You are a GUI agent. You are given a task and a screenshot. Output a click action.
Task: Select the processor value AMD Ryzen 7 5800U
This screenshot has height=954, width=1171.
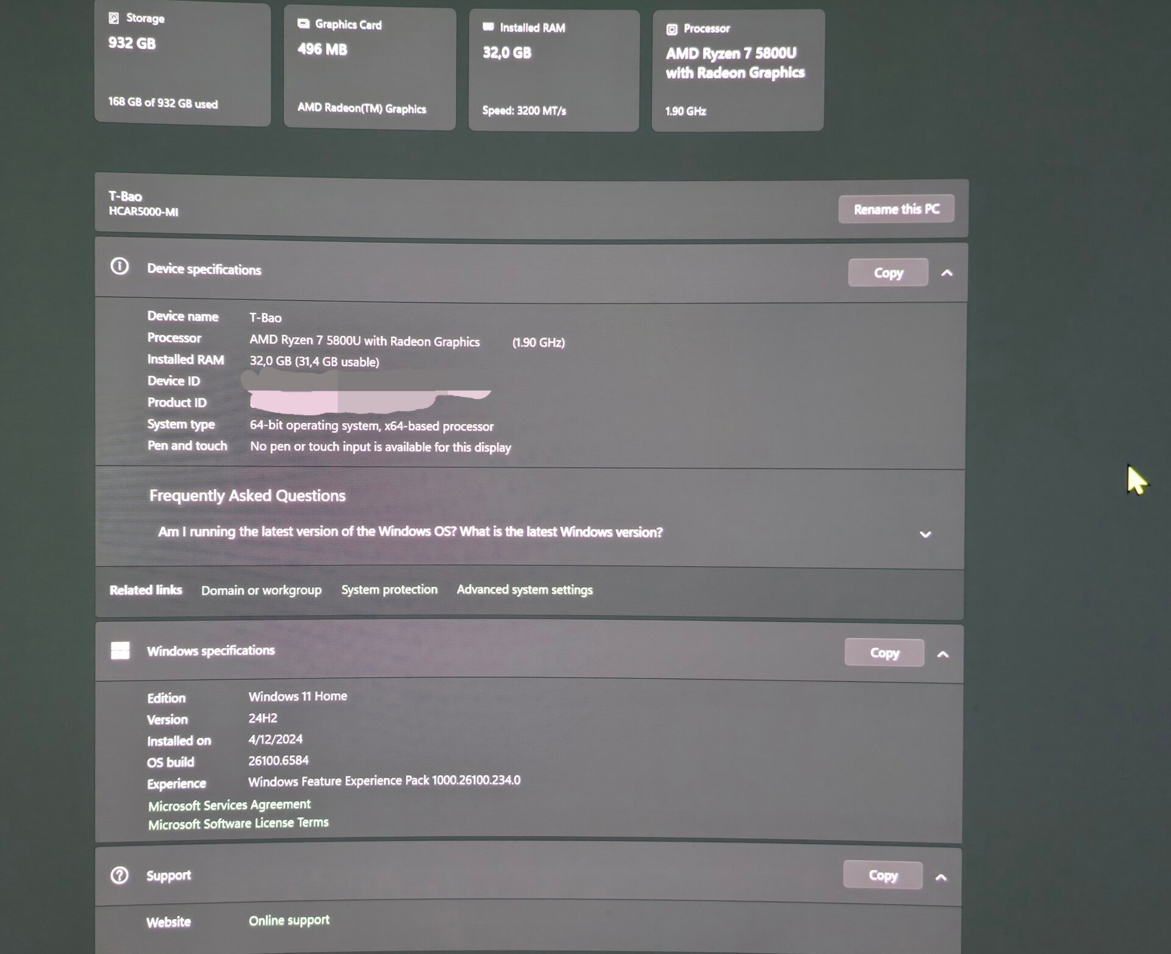365,341
